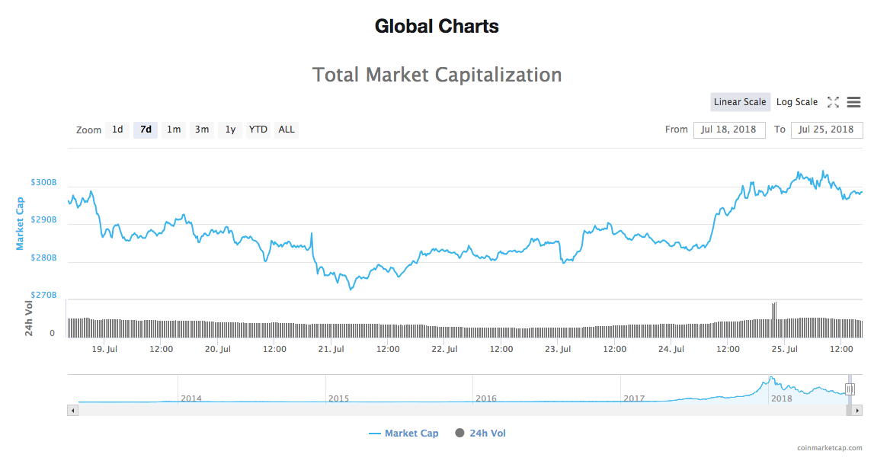Select the 1y zoom range

click(x=229, y=130)
